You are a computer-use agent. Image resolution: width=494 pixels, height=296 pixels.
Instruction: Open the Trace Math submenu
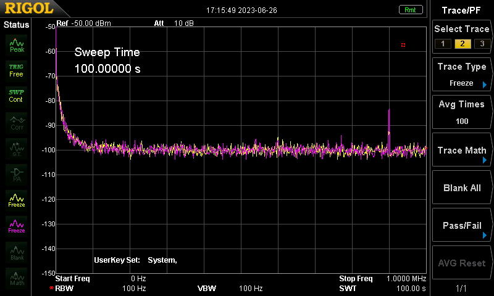461,150
